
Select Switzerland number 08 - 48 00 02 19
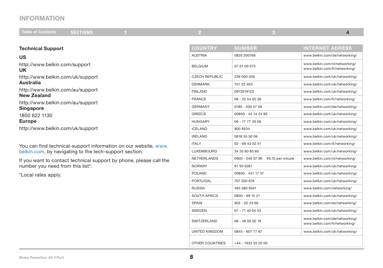tap(247, 221)
